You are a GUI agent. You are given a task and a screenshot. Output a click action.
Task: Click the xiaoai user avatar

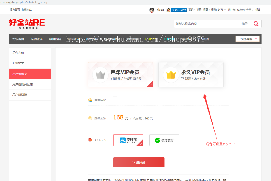click(151, 10)
